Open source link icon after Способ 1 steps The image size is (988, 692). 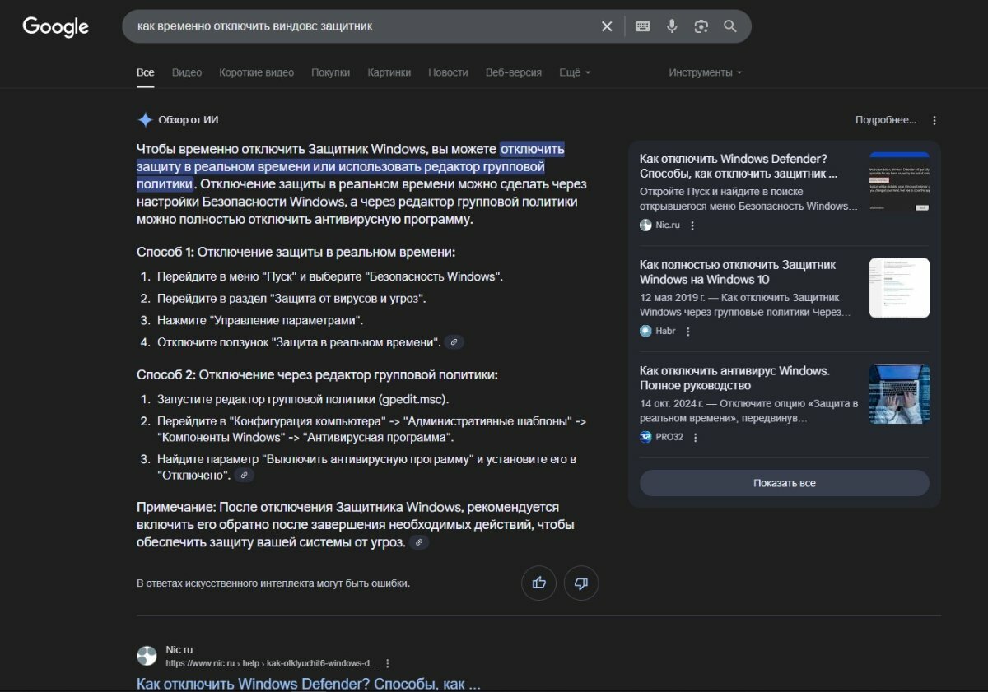(x=454, y=342)
